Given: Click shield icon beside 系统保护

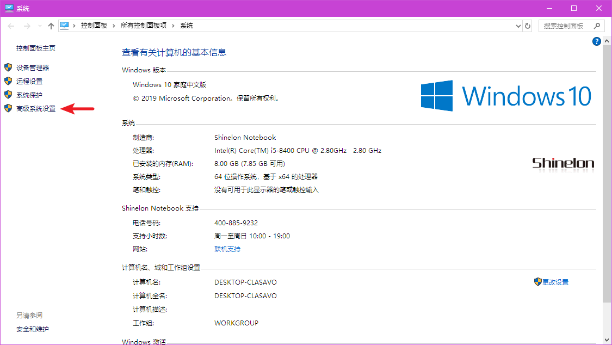Looking at the screenshot, I should [x=8, y=95].
